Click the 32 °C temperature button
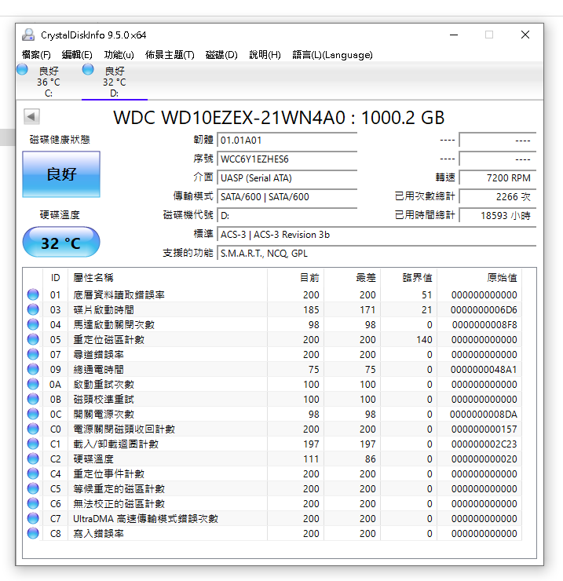 [61, 243]
